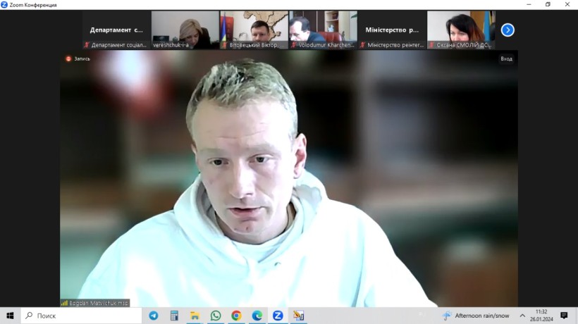Screen dimensions: 578x324
Task: Open WhatsApp from the taskbar
Action: 216,316
